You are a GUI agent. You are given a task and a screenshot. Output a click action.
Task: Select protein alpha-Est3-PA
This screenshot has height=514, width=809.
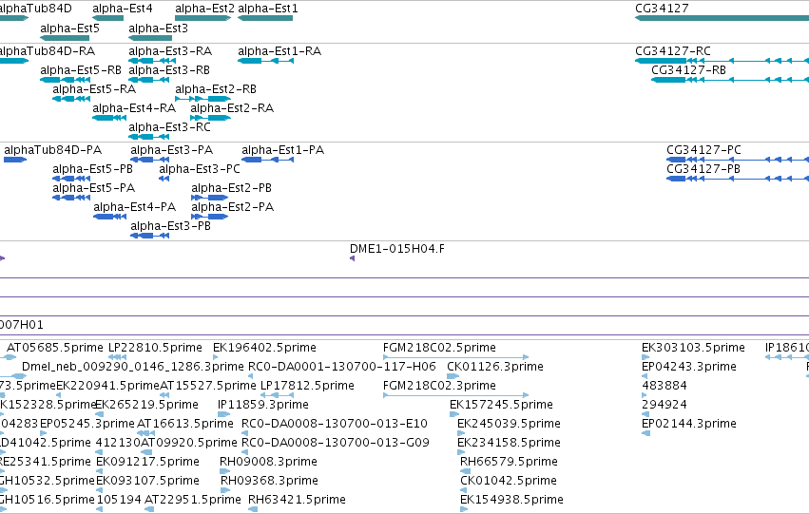click(x=149, y=160)
